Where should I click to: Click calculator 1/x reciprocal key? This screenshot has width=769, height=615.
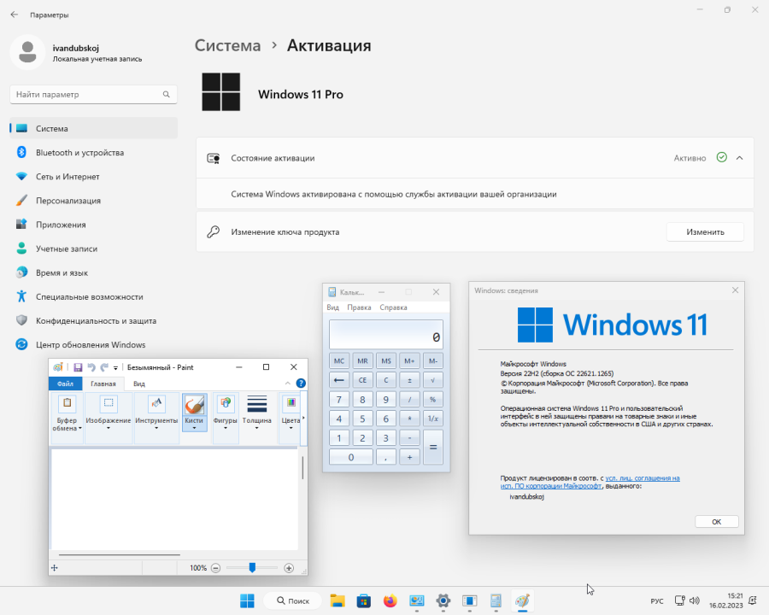coord(433,419)
